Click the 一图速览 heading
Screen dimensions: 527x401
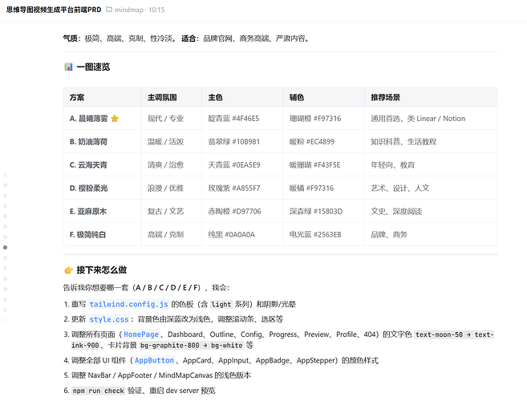tap(93, 67)
